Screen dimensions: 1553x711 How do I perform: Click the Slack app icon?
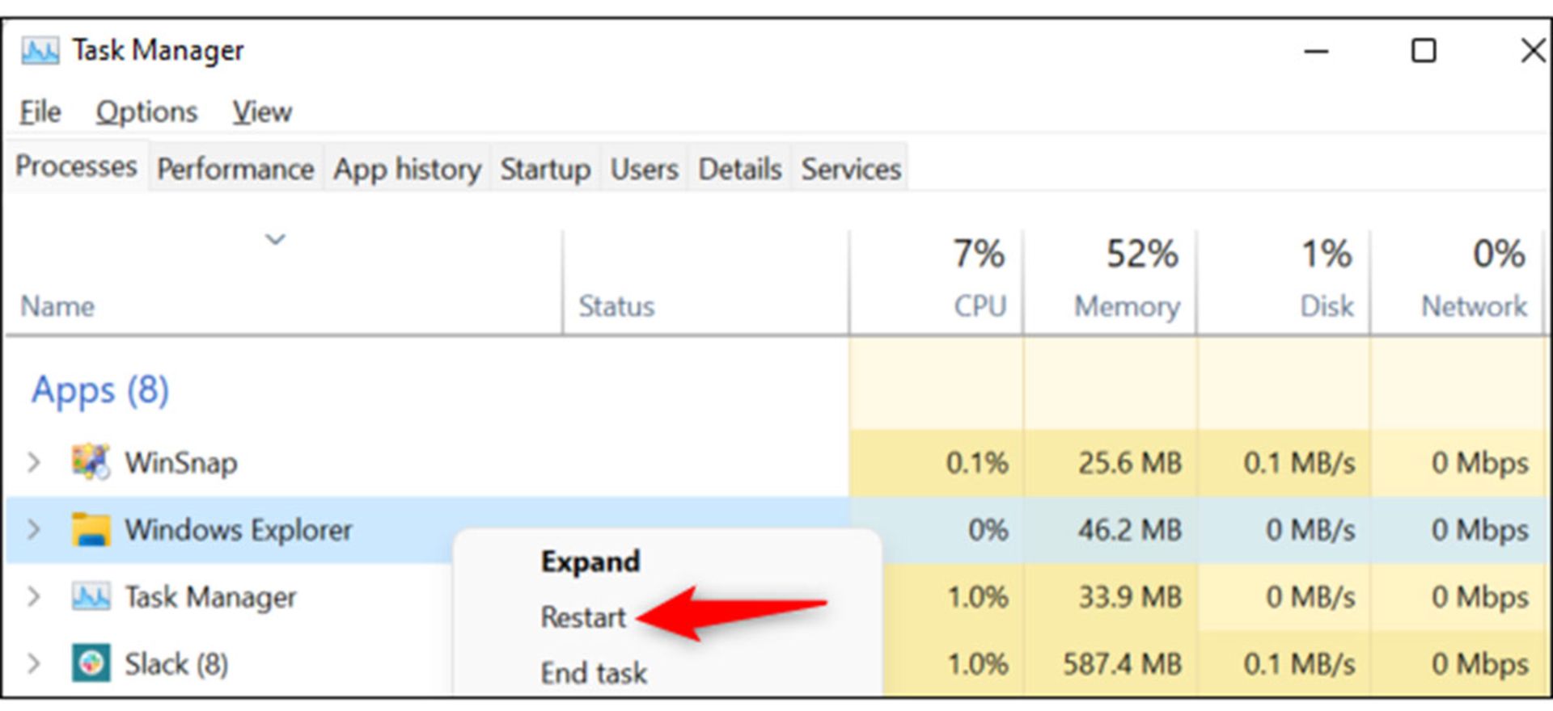pyautogui.click(x=91, y=663)
